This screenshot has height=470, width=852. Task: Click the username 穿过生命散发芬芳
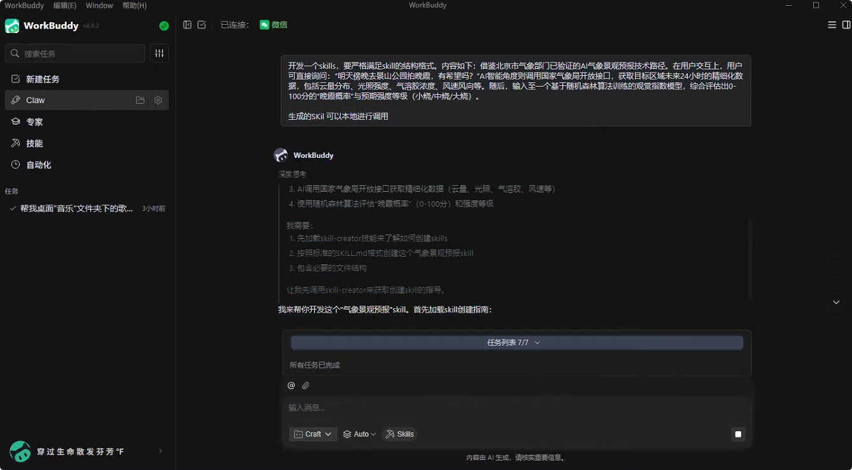tap(80, 452)
